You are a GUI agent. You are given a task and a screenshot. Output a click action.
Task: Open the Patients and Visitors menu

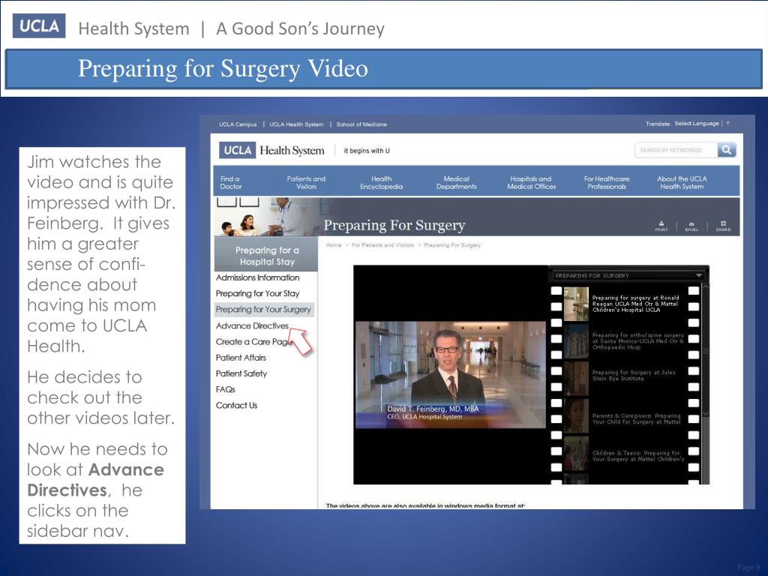coord(306,183)
